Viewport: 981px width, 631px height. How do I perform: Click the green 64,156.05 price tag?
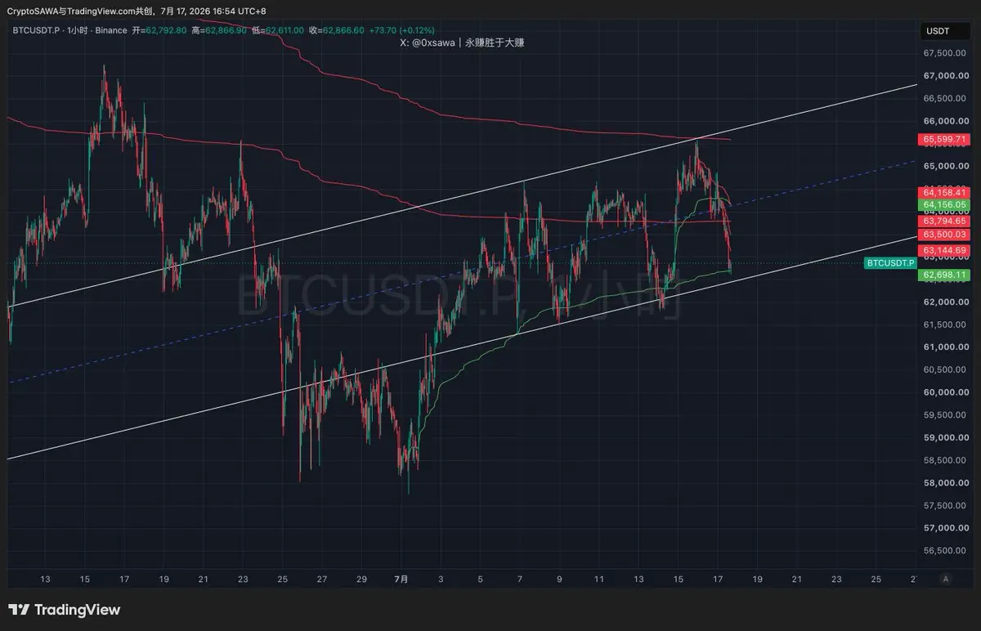coord(944,204)
